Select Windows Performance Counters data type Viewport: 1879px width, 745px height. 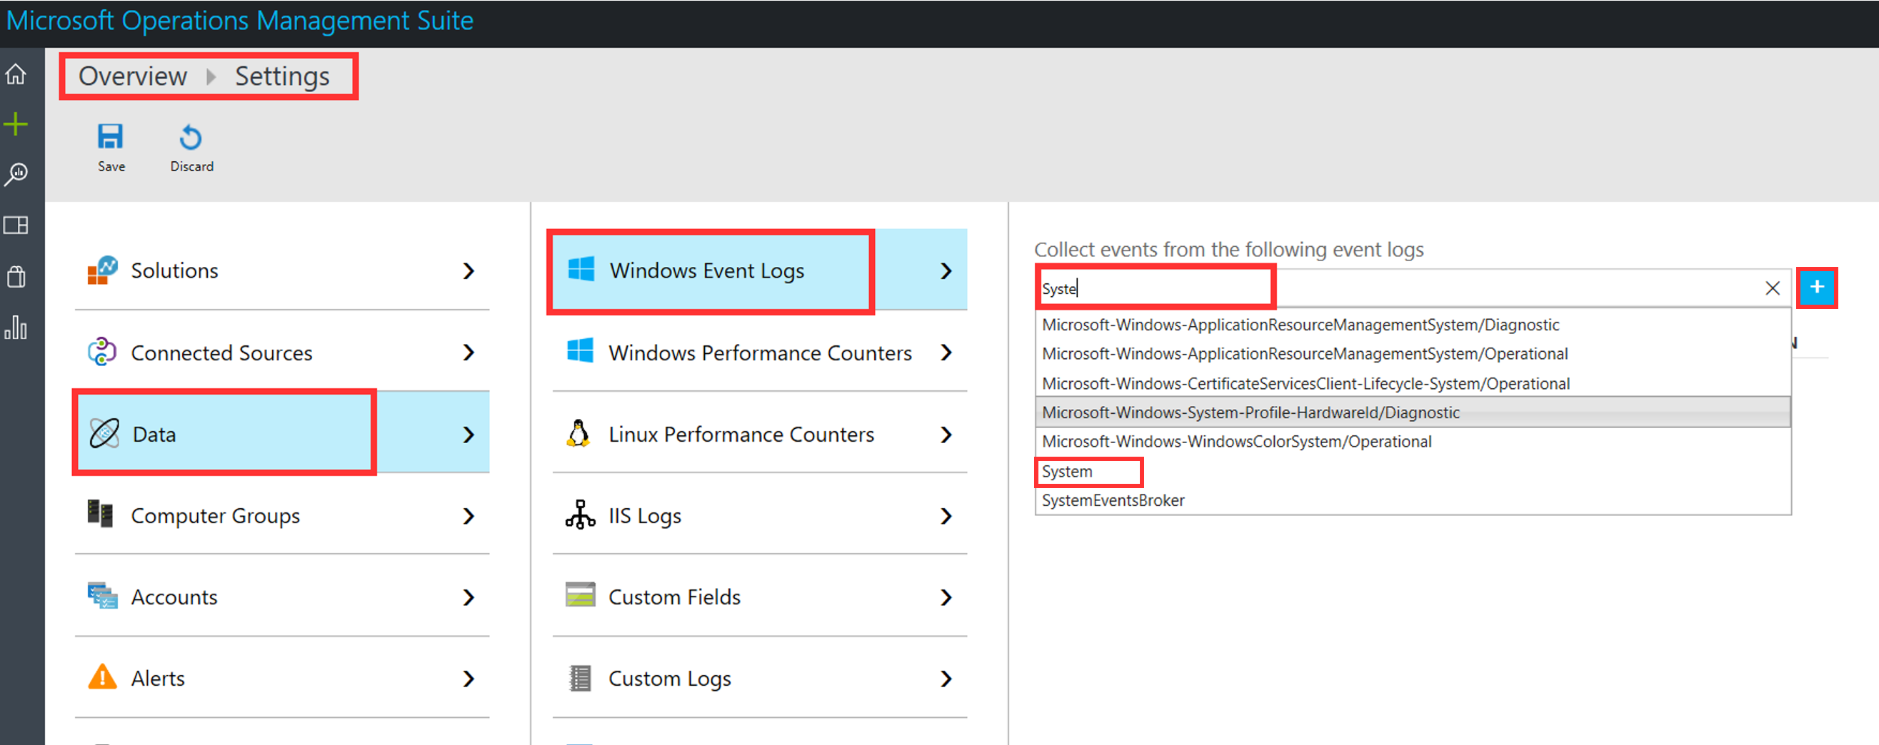click(x=759, y=352)
